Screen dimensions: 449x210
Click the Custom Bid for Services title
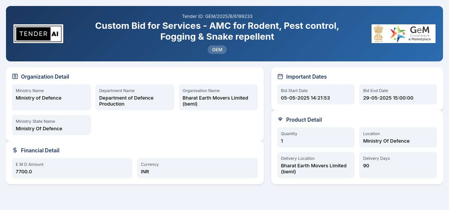217,31
